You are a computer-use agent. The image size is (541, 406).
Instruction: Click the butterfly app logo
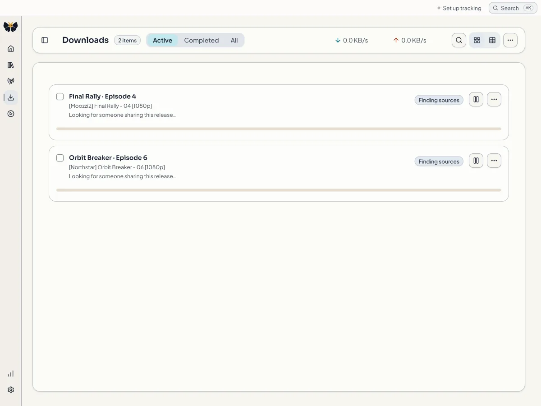point(10,27)
